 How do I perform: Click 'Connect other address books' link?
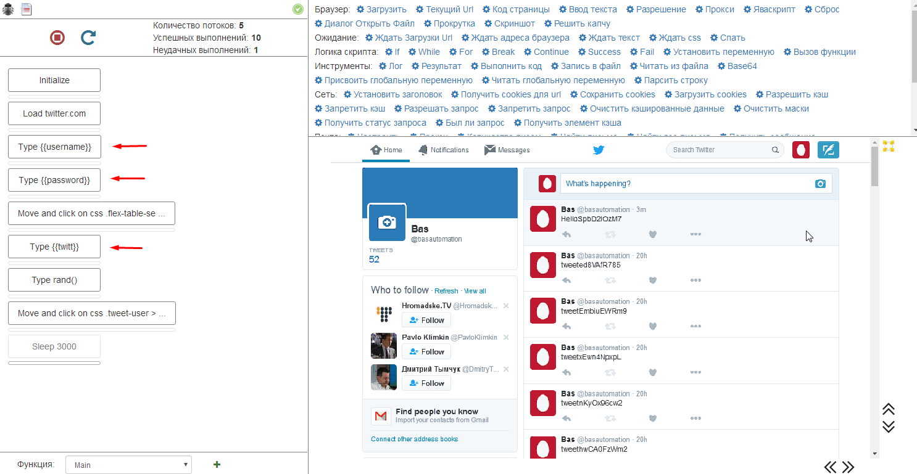(414, 439)
